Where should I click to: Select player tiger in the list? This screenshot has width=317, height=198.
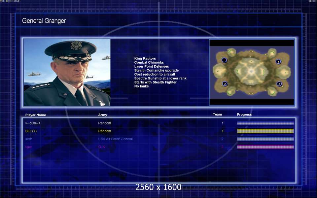click(x=28, y=147)
